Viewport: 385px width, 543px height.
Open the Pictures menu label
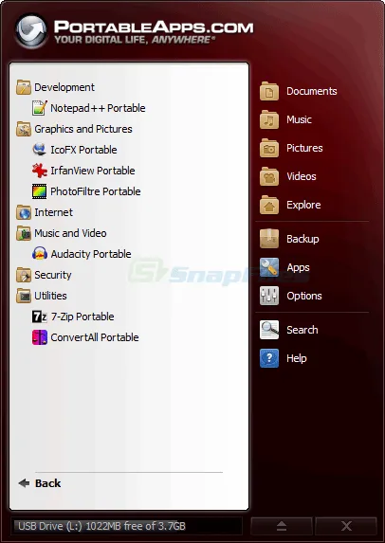304,148
